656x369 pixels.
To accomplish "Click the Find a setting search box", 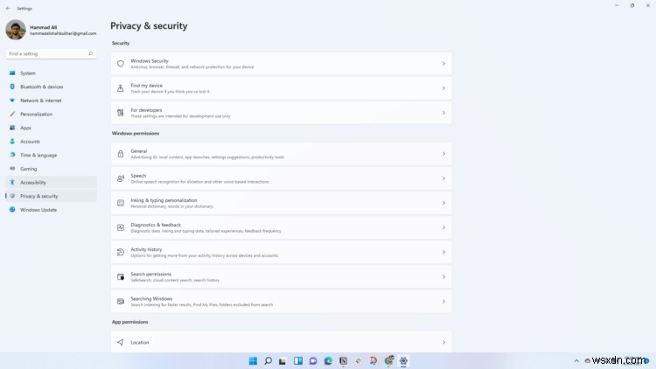I will (51, 53).
